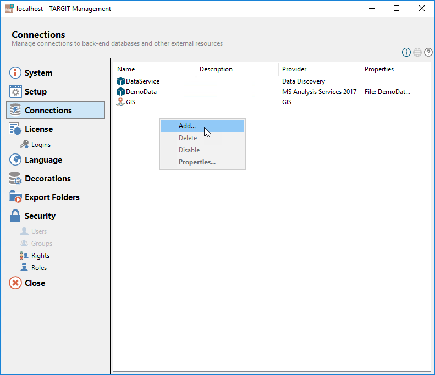Select the DataService connection row
The height and width of the screenshot is (375, 435).
point(142,81)
